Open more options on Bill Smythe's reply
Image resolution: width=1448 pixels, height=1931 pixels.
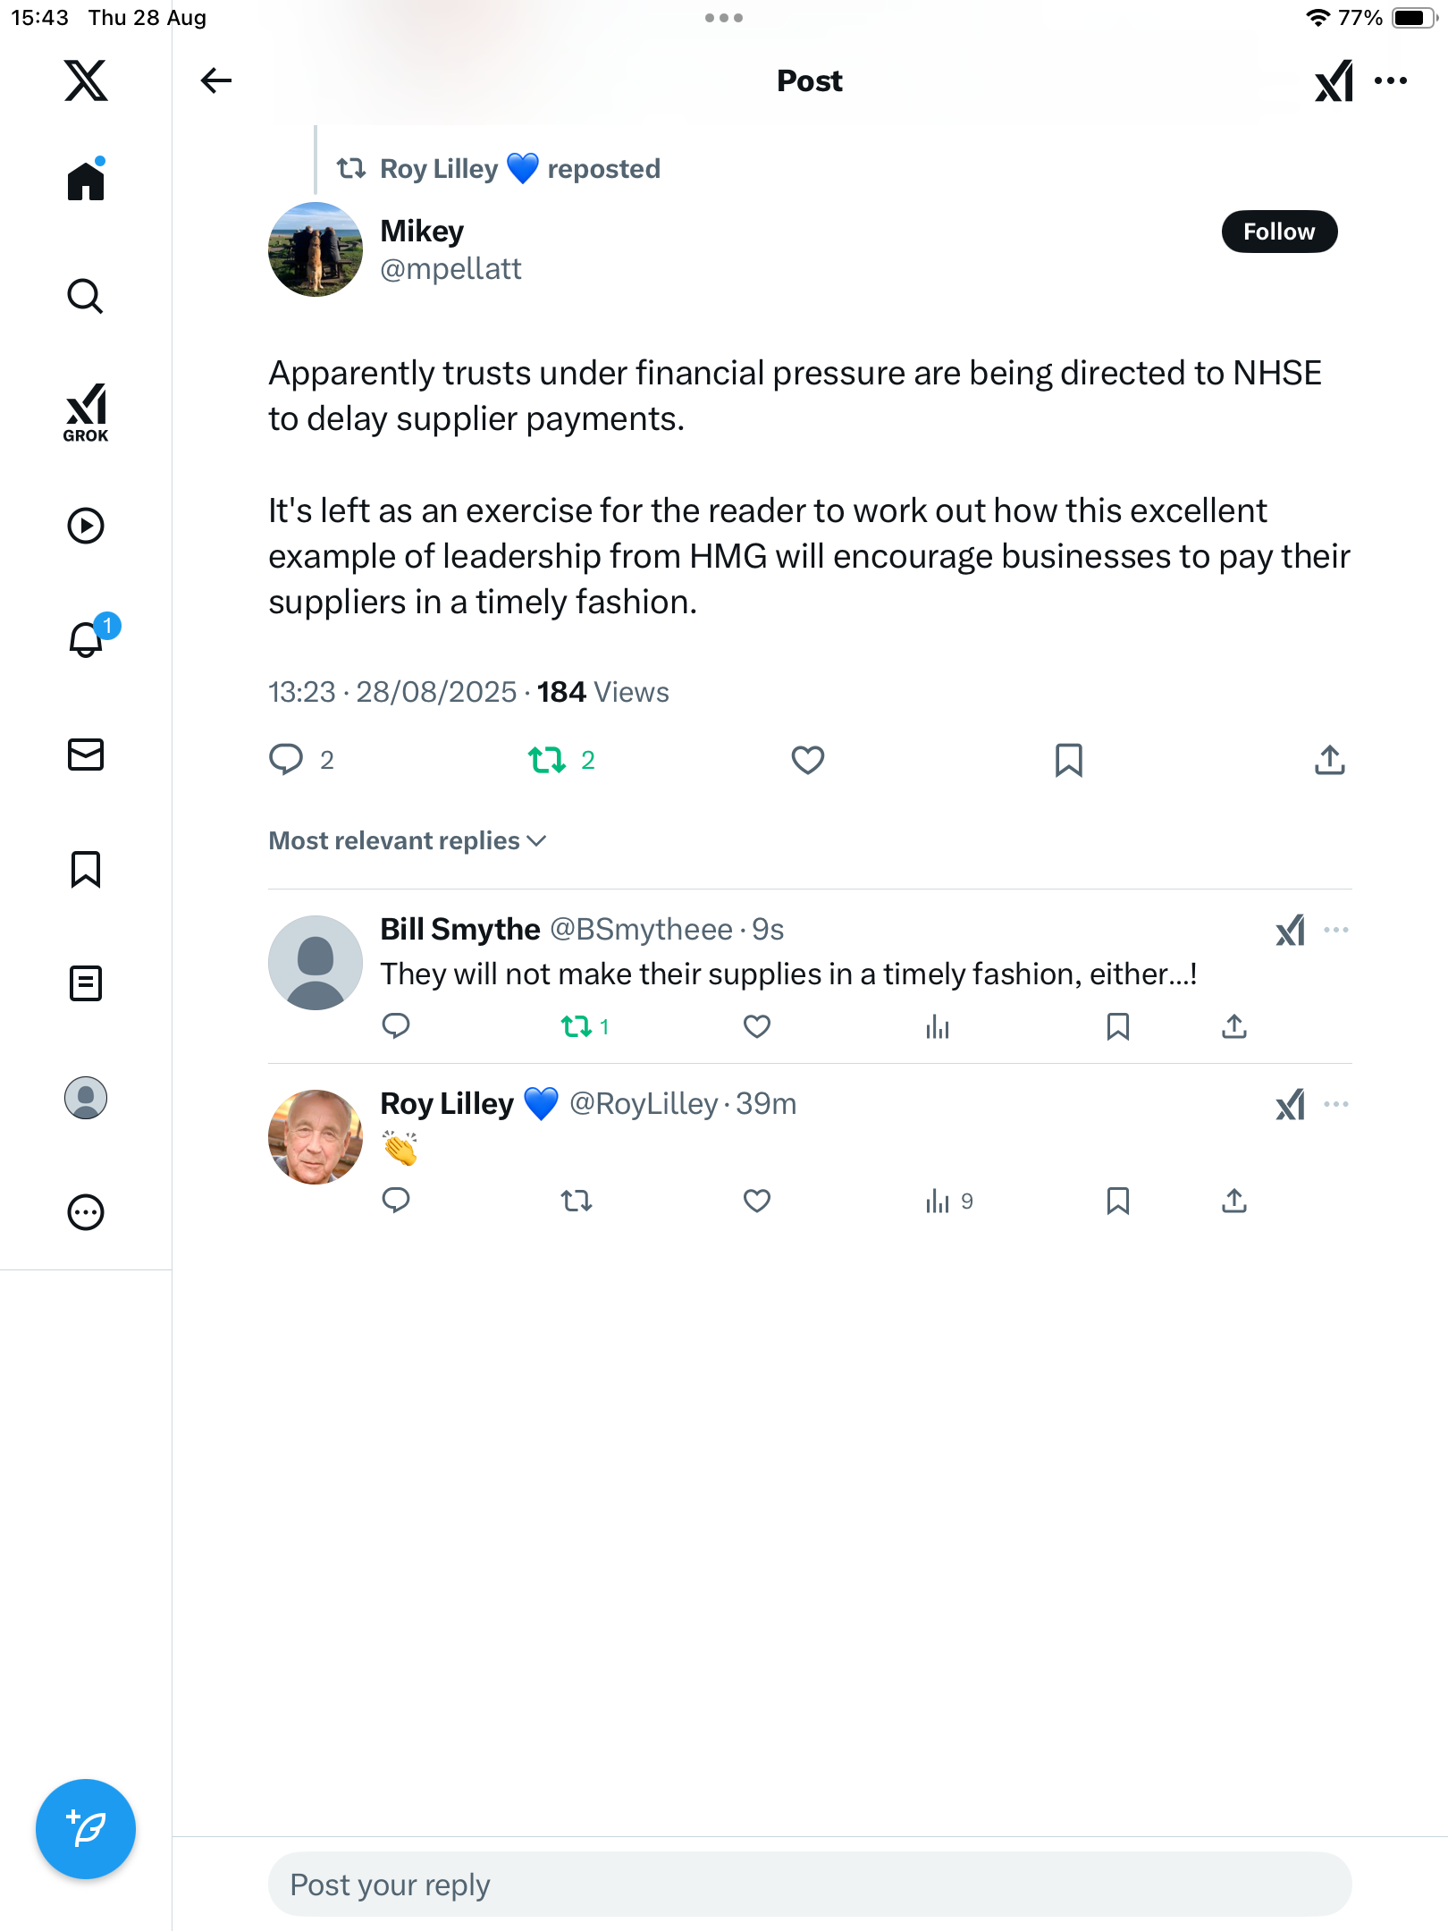[x=1335, y=930]
